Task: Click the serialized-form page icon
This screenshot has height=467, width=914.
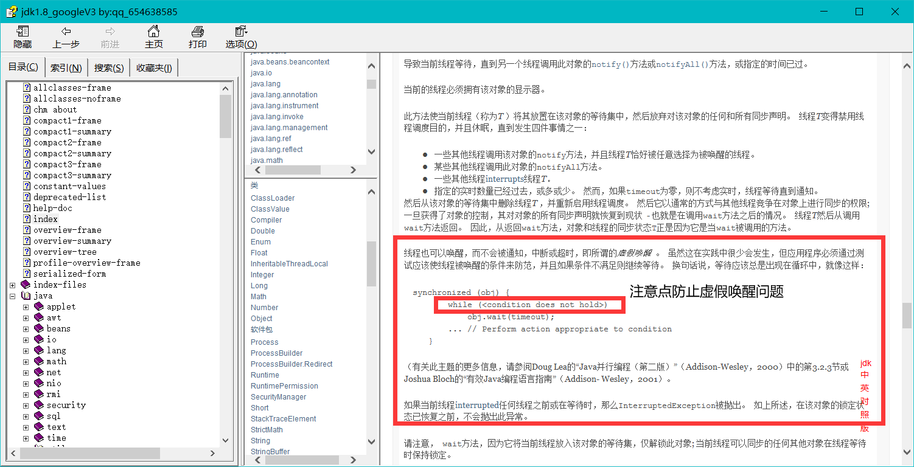Action: pyautogui.click(x=27, y=274)
